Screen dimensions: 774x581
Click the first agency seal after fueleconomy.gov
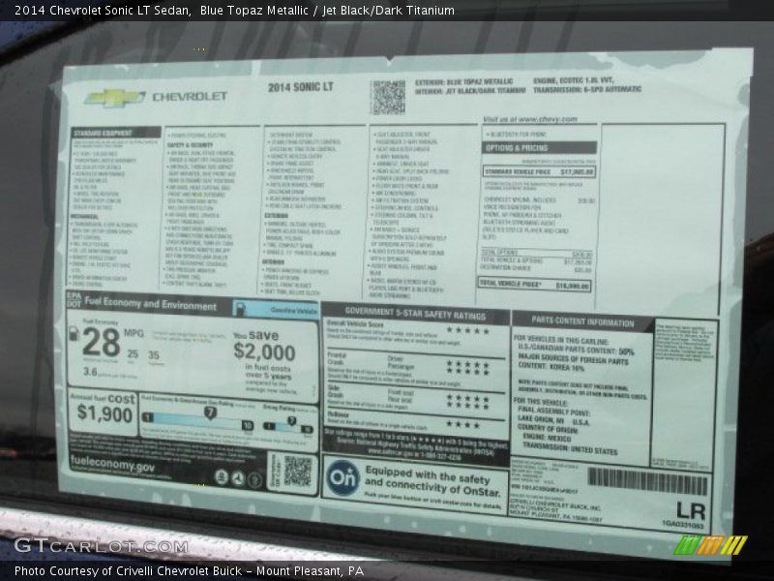[222, 476]
